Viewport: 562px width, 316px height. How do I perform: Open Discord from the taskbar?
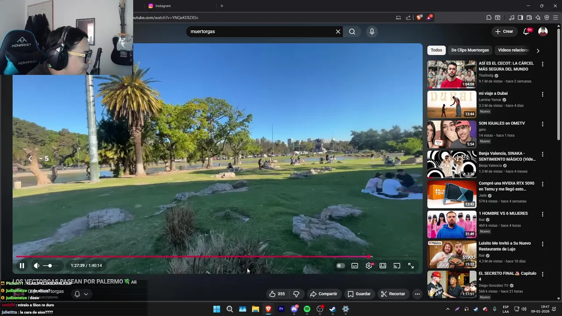(x=294, y=309)
